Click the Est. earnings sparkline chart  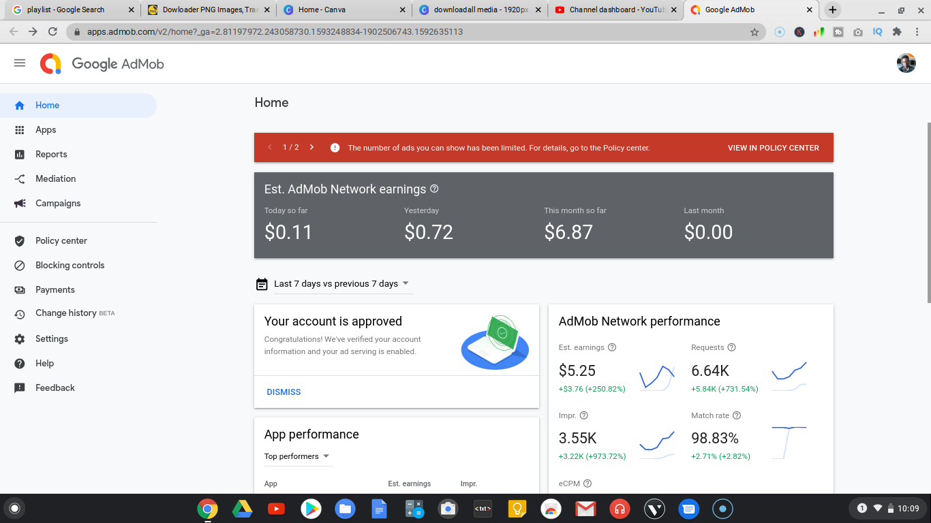[x=657, y=377]
